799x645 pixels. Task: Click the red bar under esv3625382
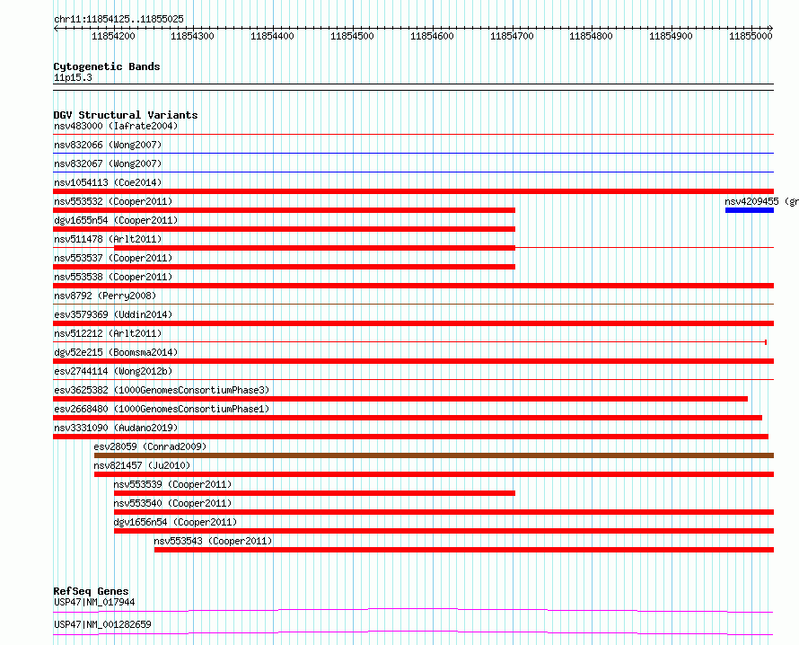pos(400,399)
